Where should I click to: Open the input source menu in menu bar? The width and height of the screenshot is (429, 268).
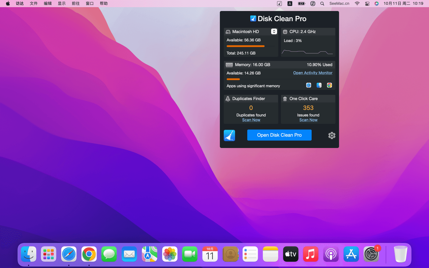290,4
